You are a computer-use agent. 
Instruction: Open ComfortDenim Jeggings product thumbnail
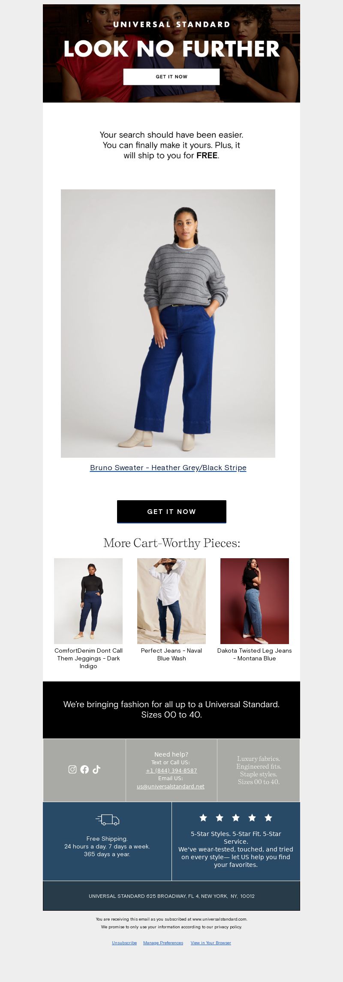pos(88,601)
